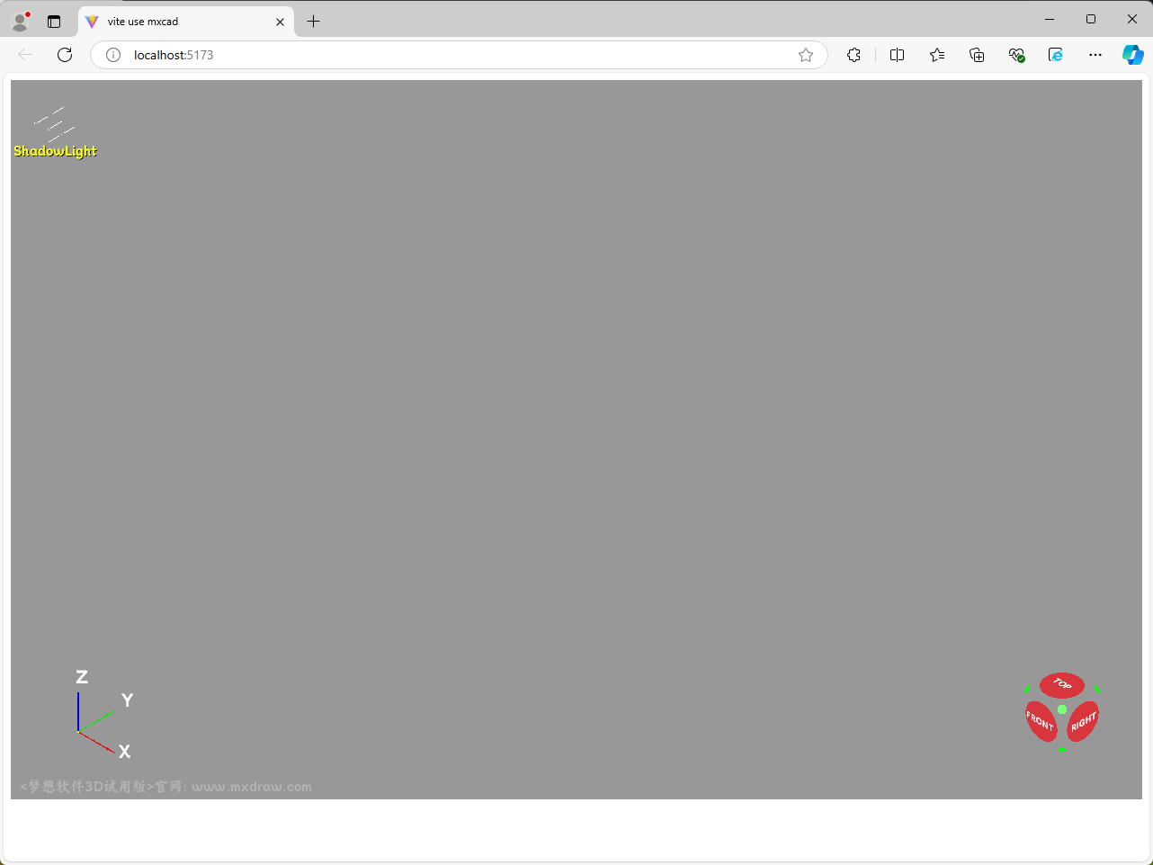This screenshot has width=1153, height=865.
Task: Open the tab actions menu
Action: pos(54,22)
